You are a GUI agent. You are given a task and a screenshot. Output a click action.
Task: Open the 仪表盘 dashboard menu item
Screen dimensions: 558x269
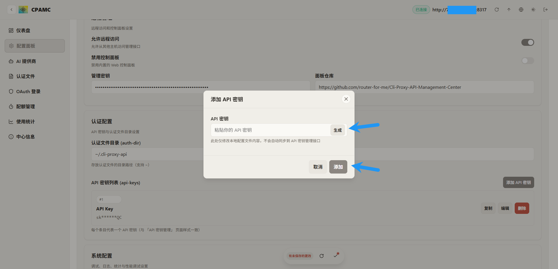tap(23, 30)
